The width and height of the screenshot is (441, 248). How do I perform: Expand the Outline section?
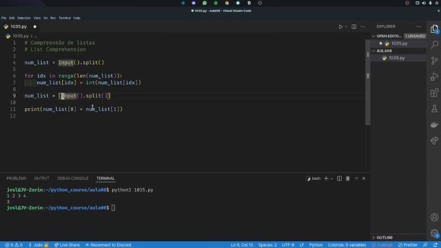pyautogui.click(x=384, y=238)
